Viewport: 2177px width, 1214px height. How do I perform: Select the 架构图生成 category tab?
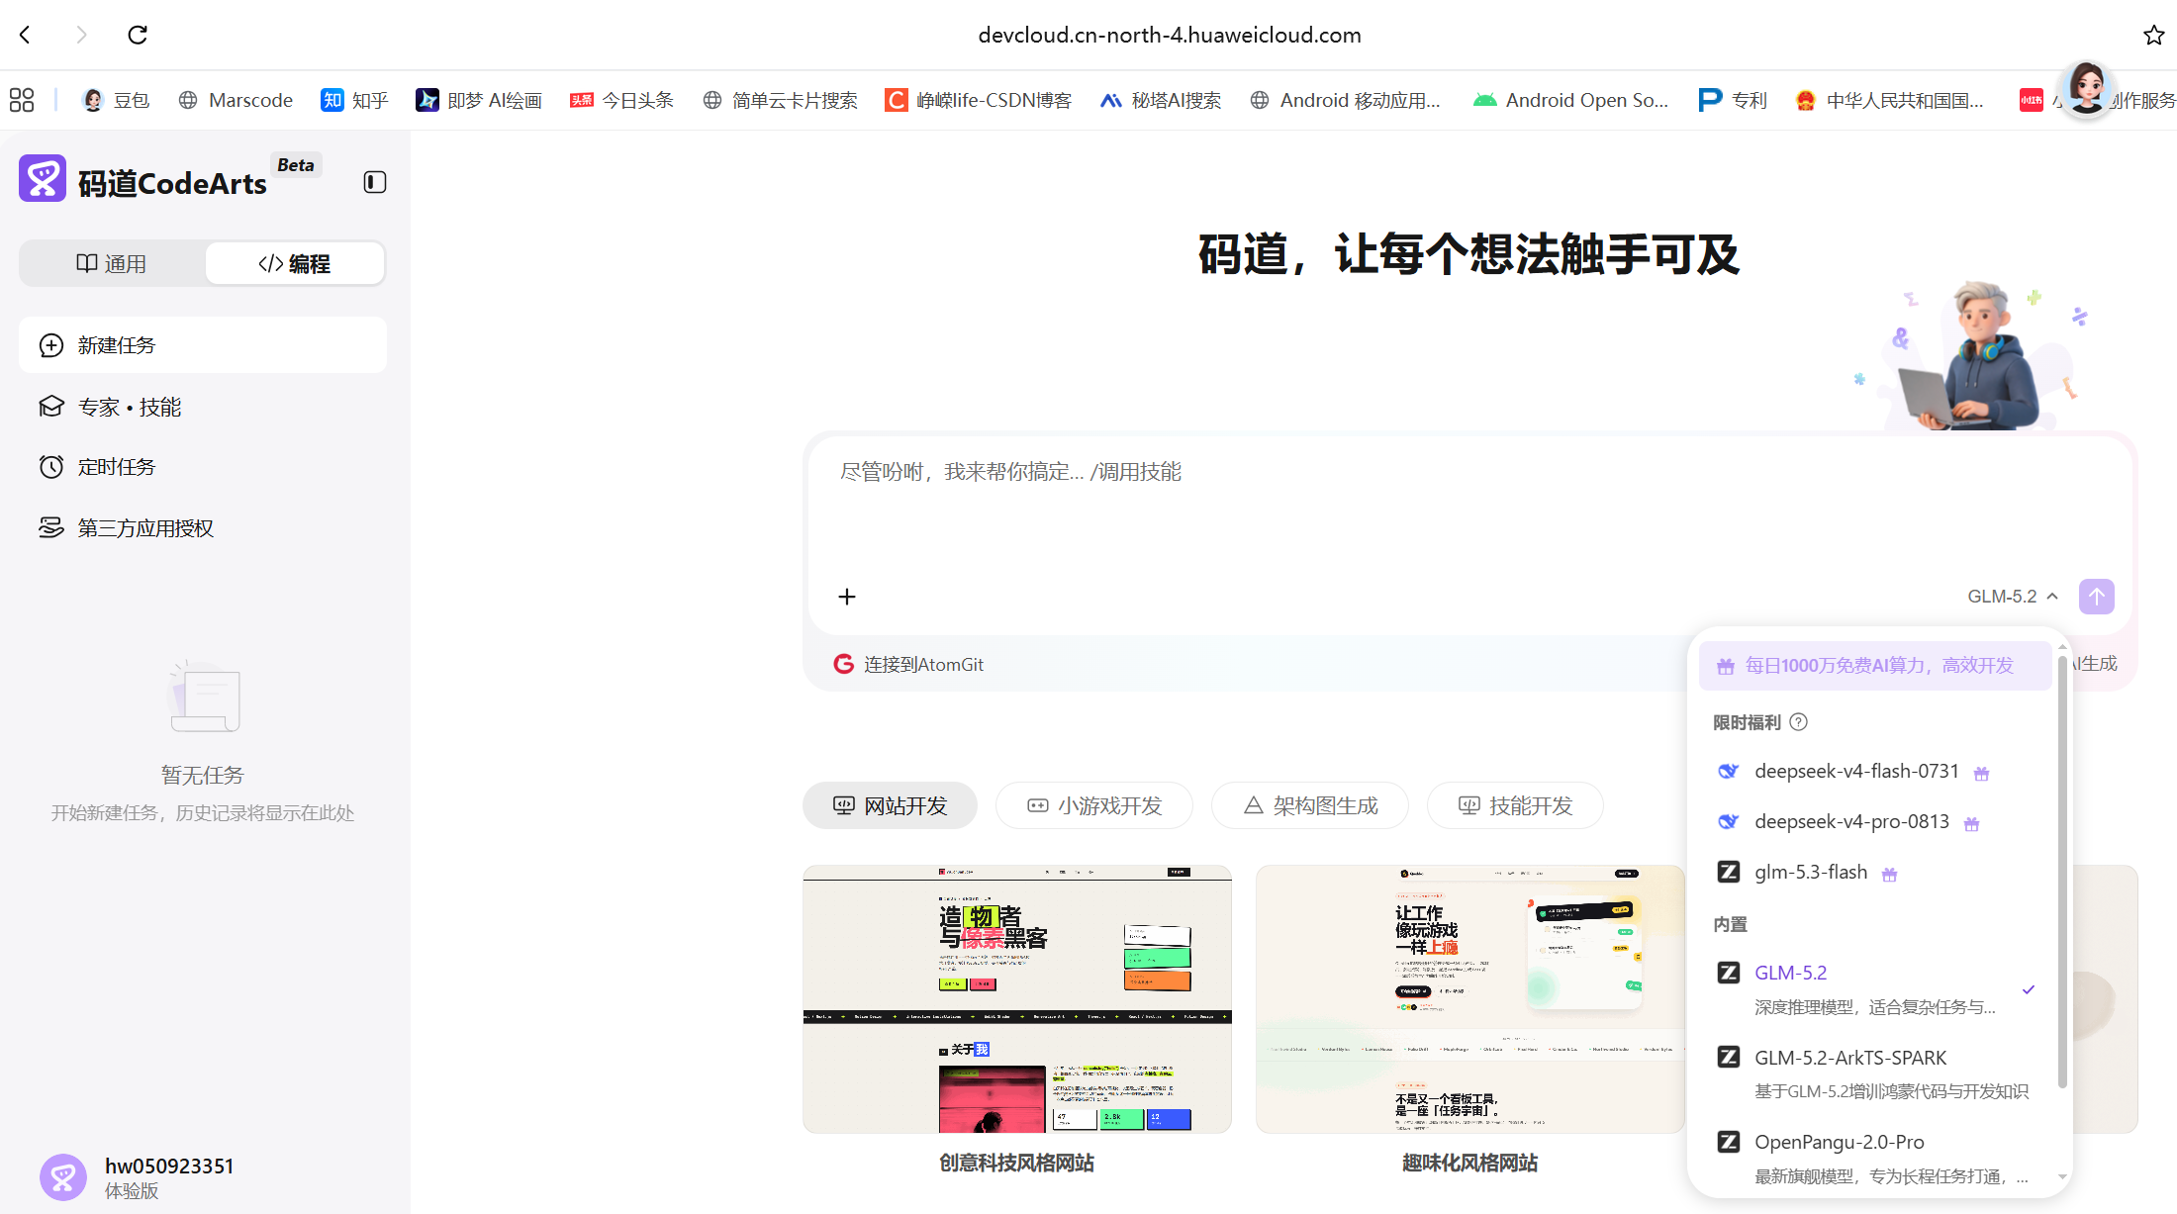click(x=1310, y=805)
